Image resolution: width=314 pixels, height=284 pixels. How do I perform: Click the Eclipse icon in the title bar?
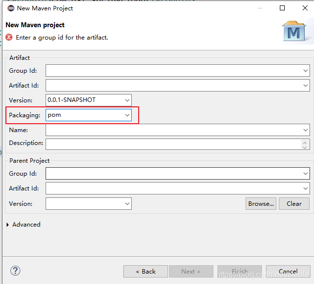11,8
